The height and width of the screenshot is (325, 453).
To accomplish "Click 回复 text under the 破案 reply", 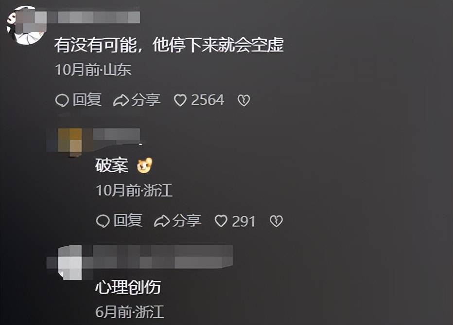I will (128, 221).
